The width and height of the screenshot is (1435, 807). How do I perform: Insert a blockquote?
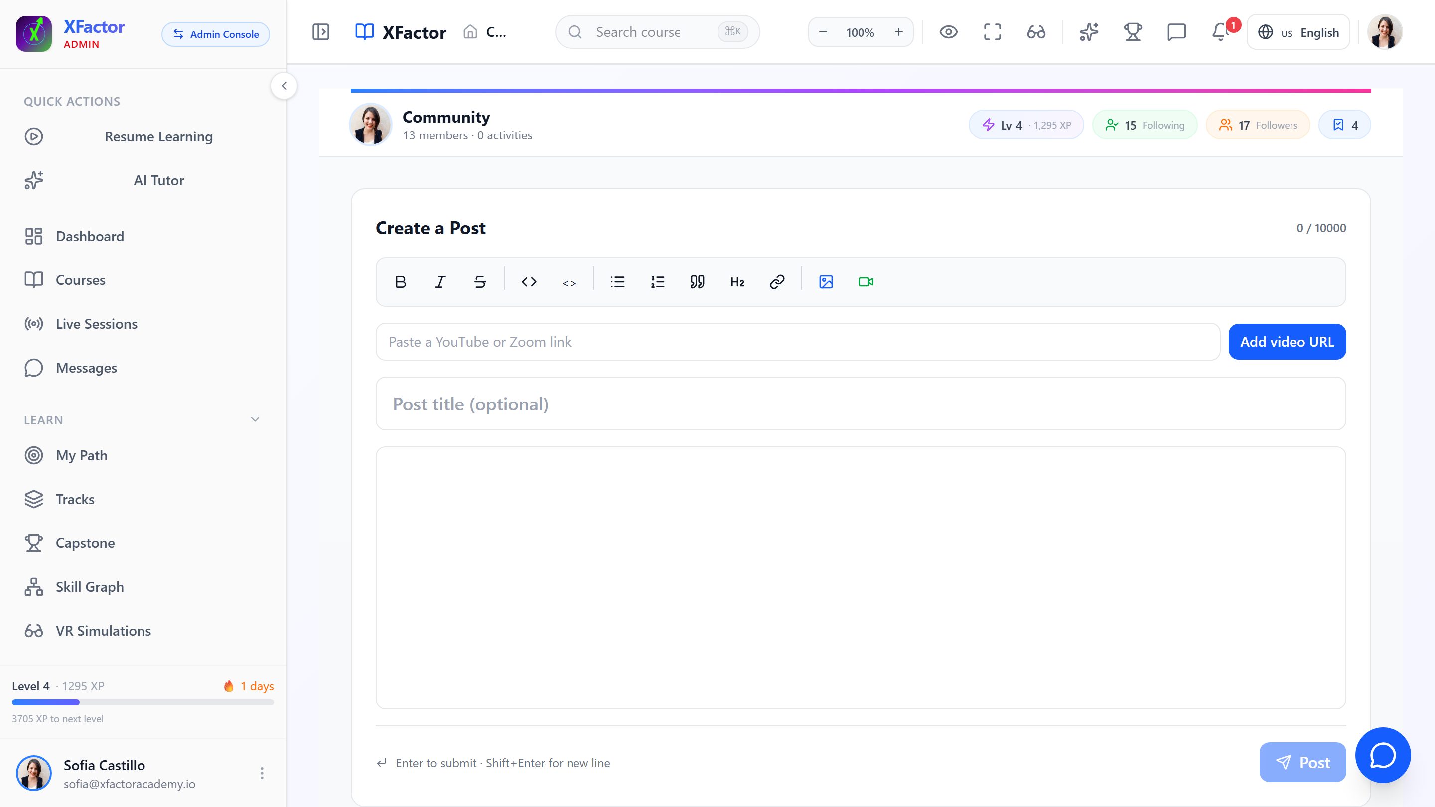[x=698, y=282]
